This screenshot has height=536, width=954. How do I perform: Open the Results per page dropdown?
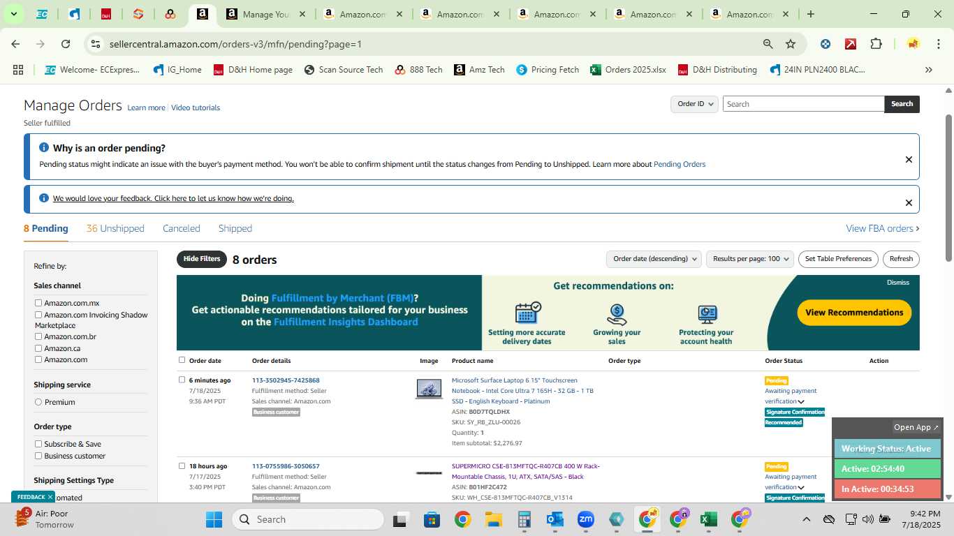750,259
